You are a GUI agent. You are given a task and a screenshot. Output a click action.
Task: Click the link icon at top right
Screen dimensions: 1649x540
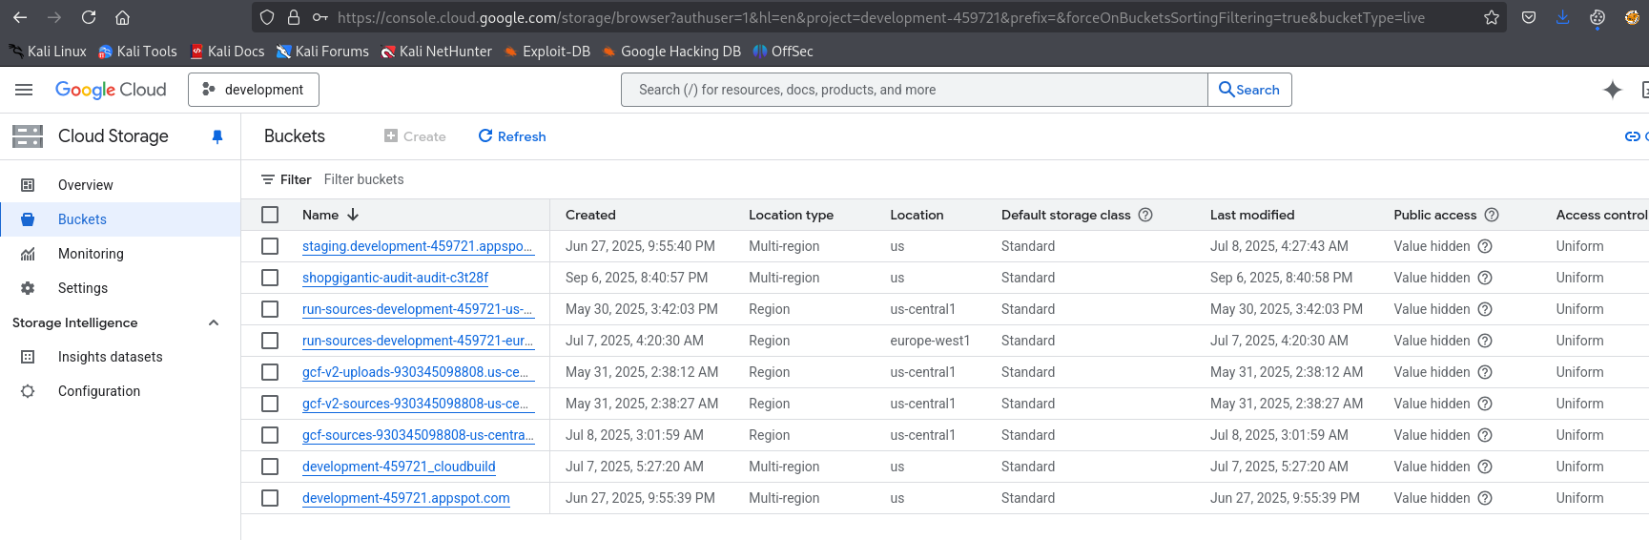[x=1632, y=136]
